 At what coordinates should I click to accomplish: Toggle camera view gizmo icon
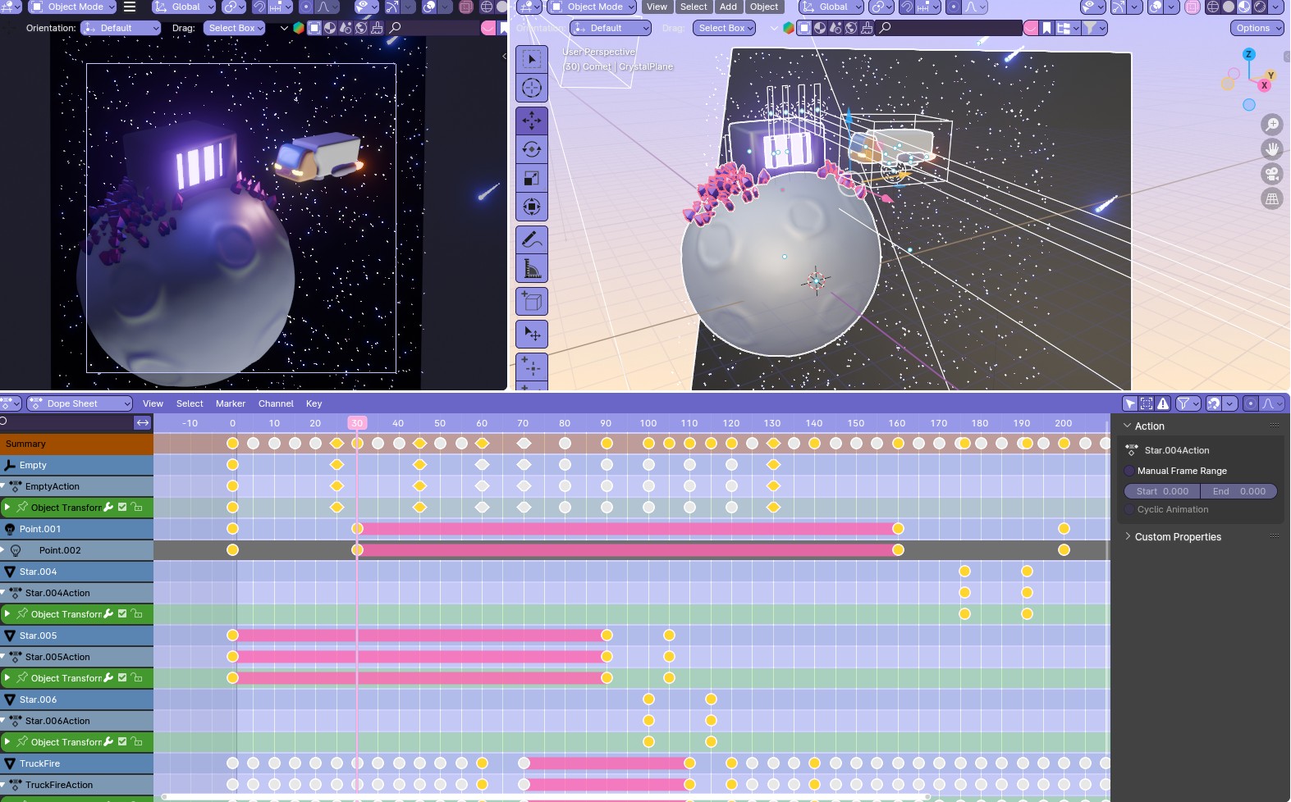click(1271, 174)
